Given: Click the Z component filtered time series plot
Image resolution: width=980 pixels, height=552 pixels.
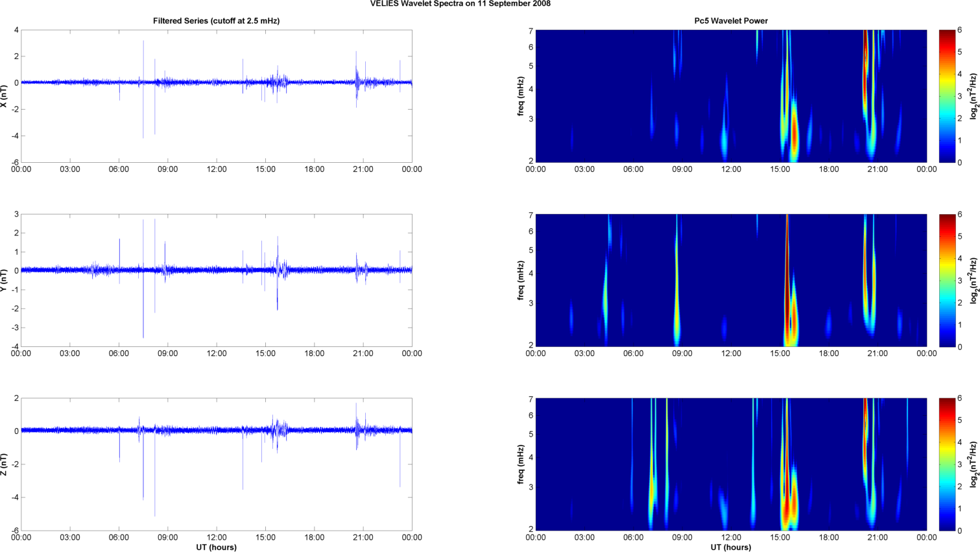Looking at the screenshot, I should pos(217,464).
